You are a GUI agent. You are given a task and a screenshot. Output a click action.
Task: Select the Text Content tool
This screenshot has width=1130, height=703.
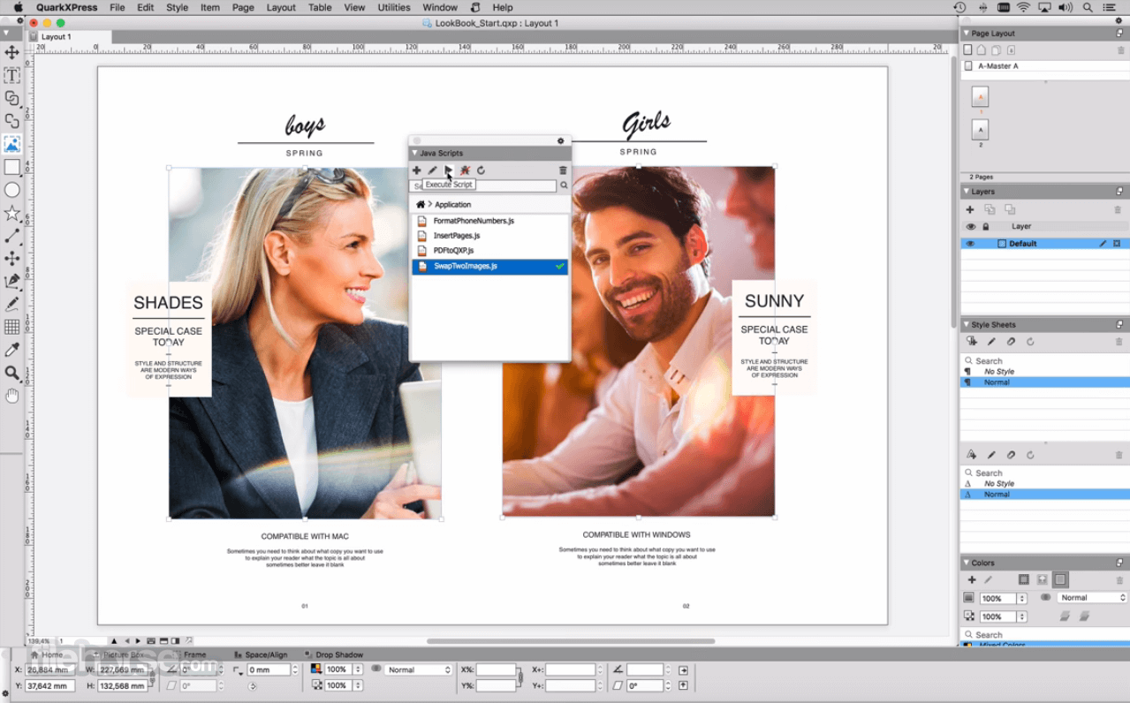point(11,75)
